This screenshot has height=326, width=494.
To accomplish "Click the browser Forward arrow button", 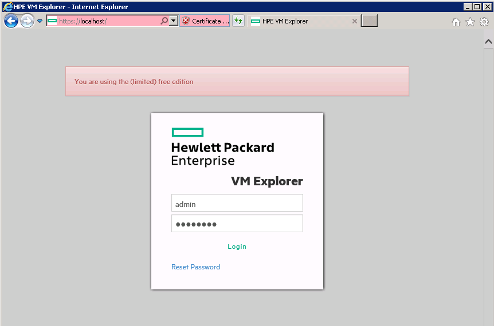I will coord(28,21).
